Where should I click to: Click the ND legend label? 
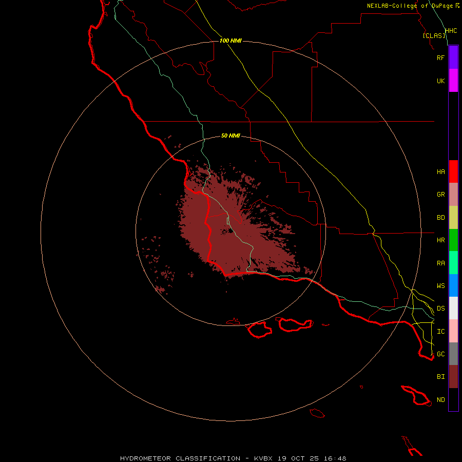(440, 400)
